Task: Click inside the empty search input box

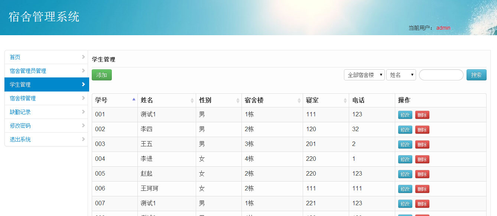Action: point(441,74)
